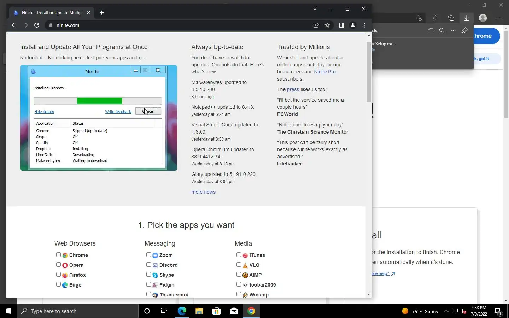Open Chrome's three-dot menu

(364, 25)
